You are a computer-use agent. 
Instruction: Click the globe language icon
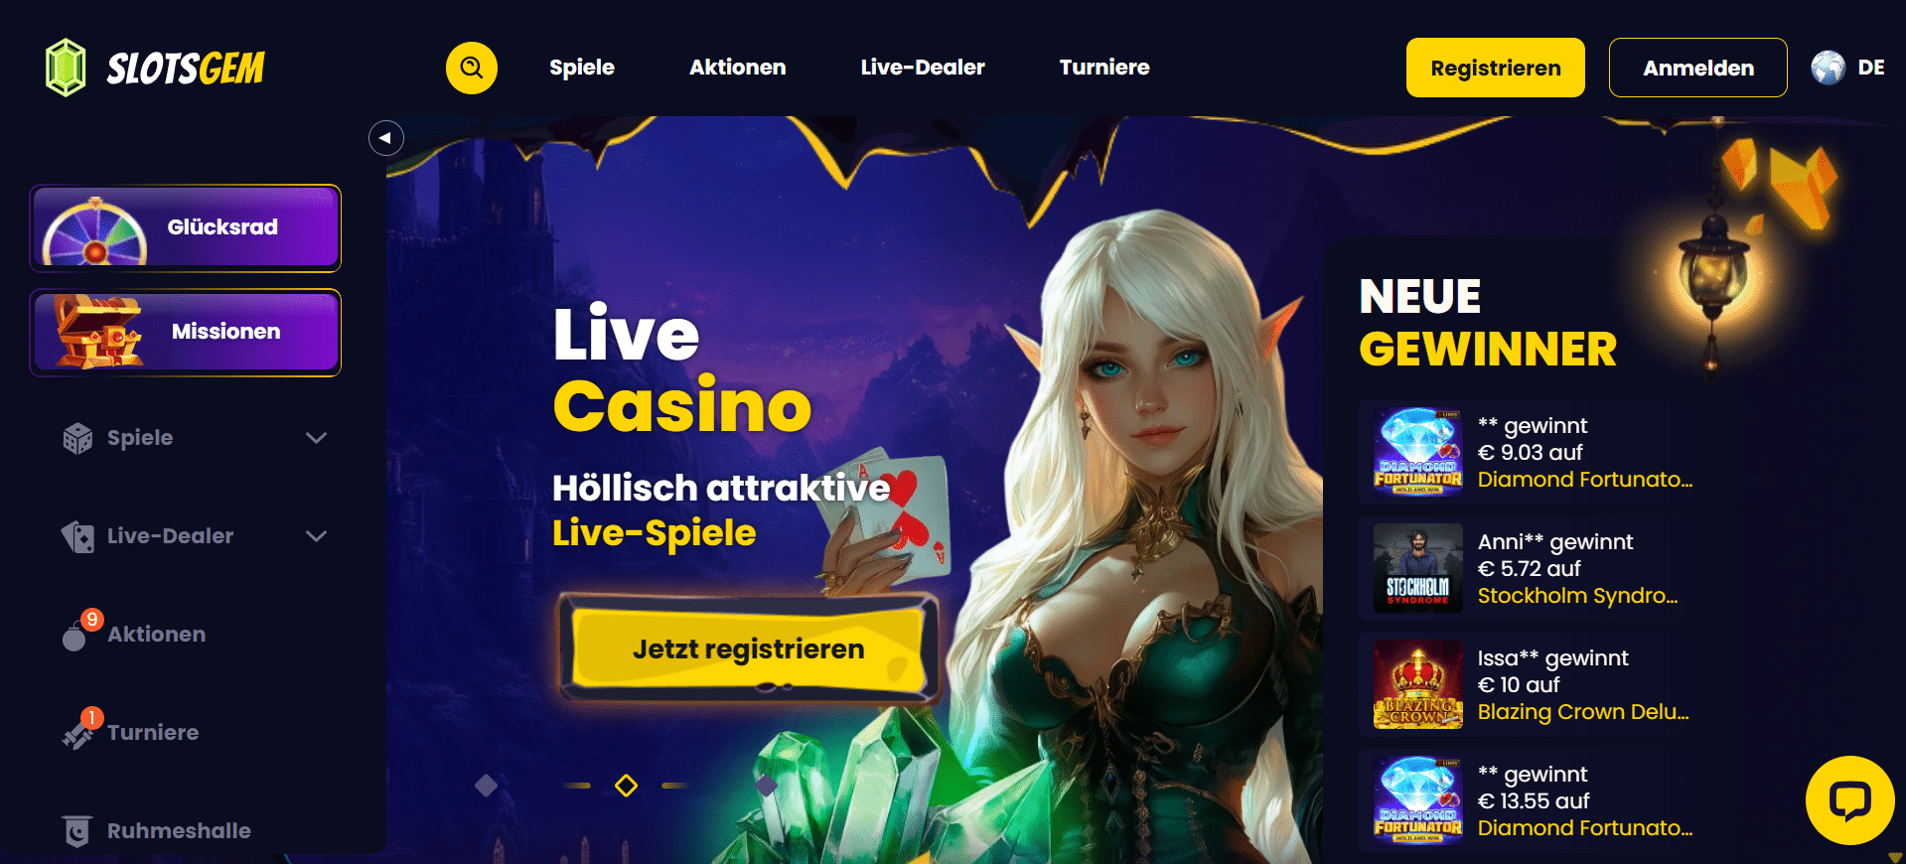pos(1828,68)
